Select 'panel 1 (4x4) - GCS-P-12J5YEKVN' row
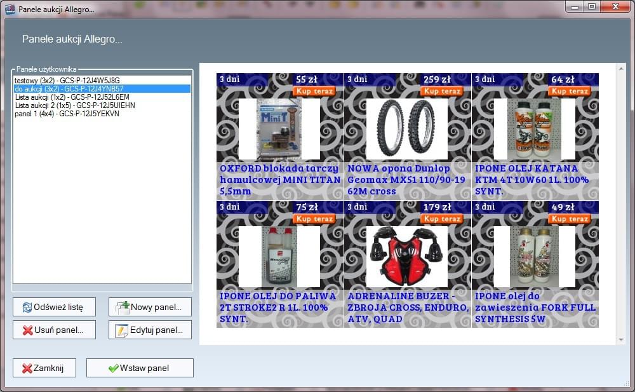 click(102, 114)
